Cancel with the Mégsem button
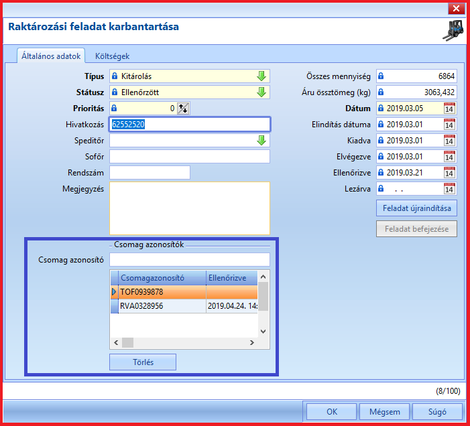Image resolution: width=470 pixels, height=426 pixels. tap(385, 412)
